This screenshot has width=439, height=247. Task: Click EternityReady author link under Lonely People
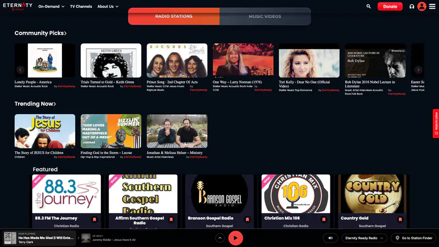66,86
